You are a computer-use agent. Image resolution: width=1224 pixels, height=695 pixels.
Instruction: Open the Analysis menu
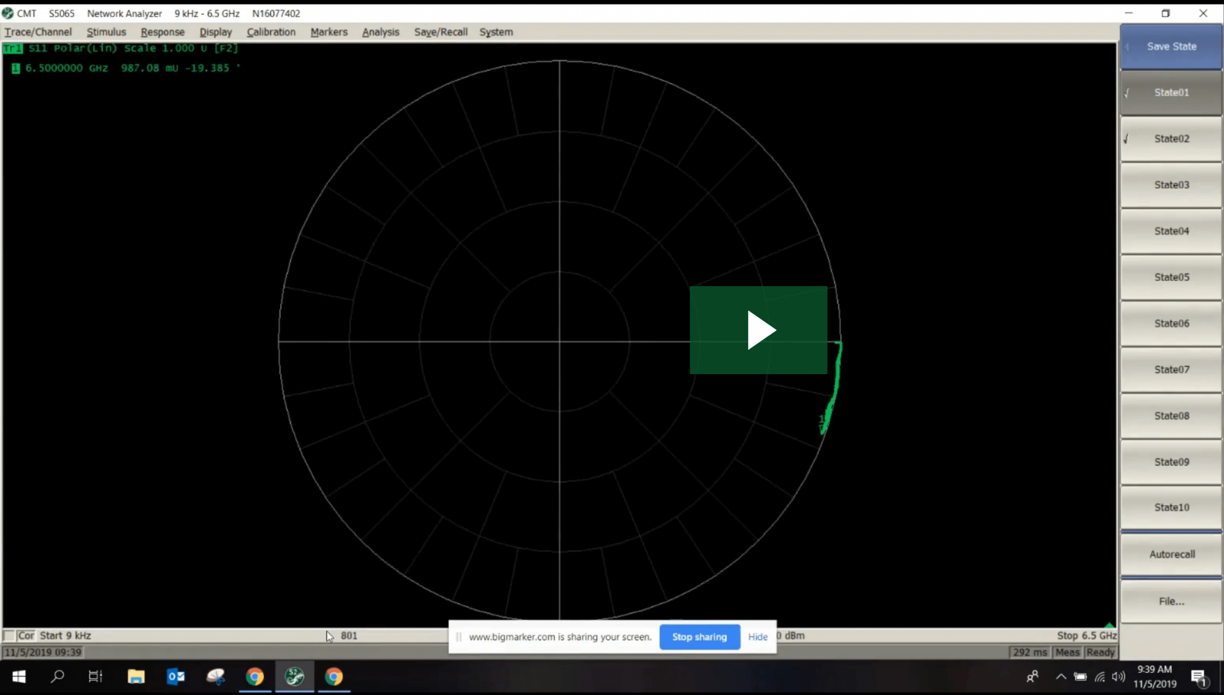(x=379, y=31)
